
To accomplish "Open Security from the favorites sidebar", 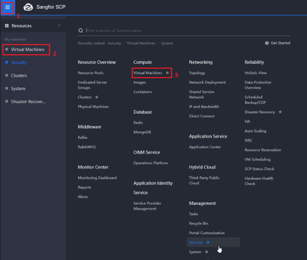I will [x=19, y=63].
